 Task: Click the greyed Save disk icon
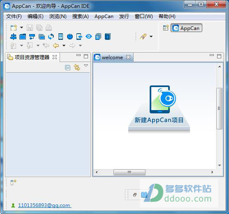coord(30,28)
